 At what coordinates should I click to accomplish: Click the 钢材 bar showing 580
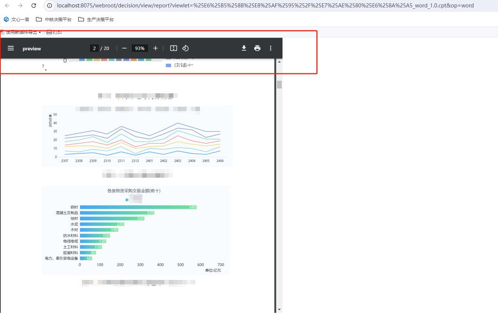tap(138, 207)
